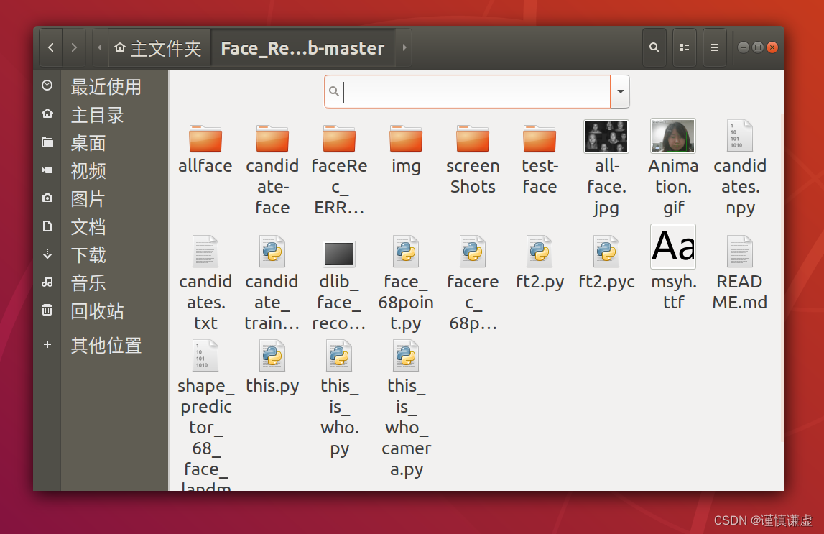Open the hamburger menu button

(x=715, y=48)
